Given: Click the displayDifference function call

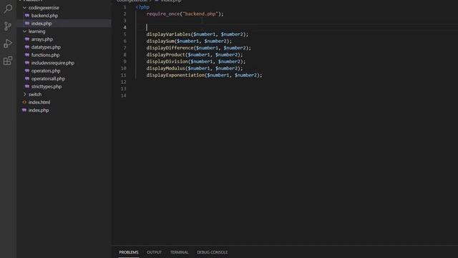Looking at the screenshot, I should (x=199, y=48).
